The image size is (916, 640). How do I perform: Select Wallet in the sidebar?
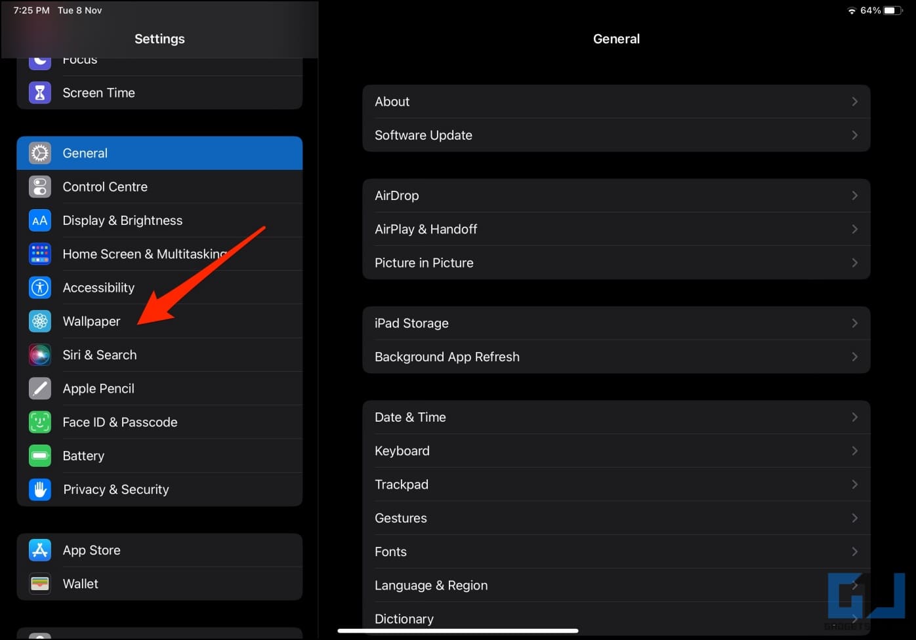[159, 584]
